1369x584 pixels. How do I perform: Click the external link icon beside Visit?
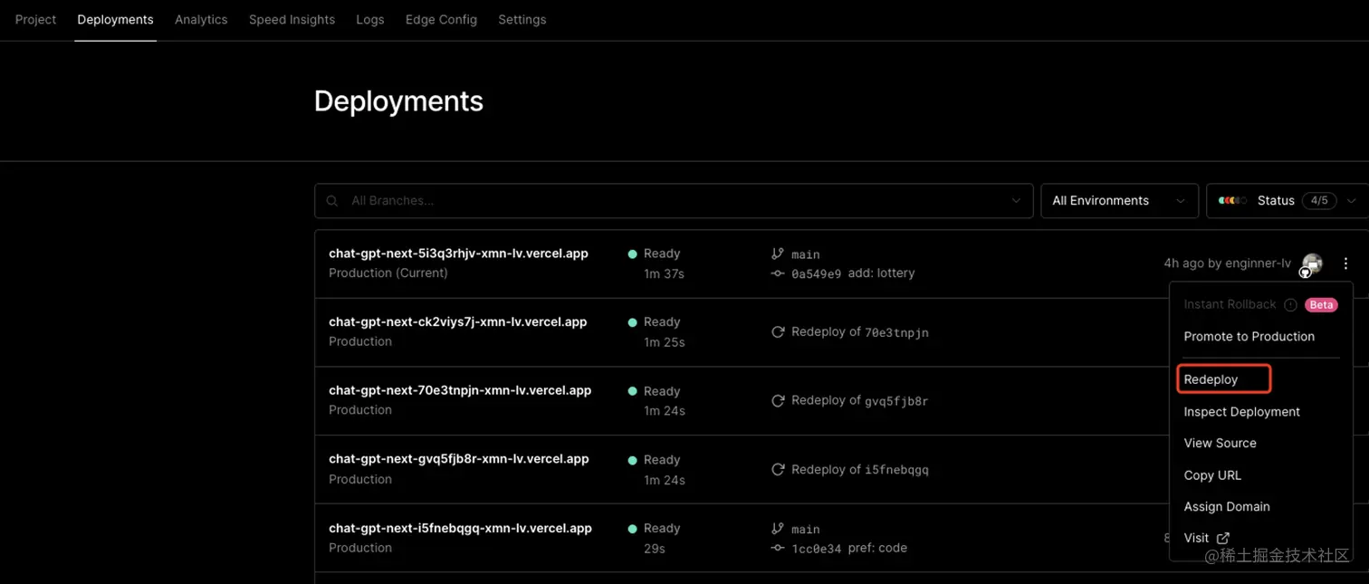click(1223, 538)
